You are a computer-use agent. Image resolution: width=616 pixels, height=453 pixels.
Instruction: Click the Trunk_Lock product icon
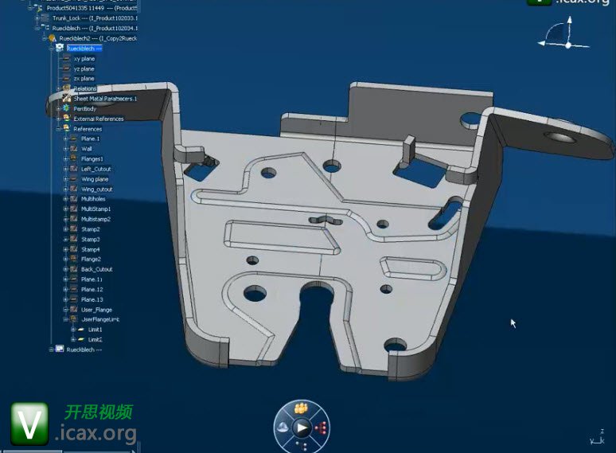pyautogui.click(x=45, y=18)
